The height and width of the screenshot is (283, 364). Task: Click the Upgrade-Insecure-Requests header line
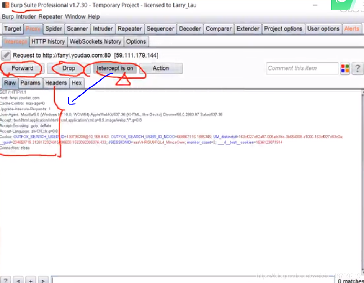pos(25,109)
